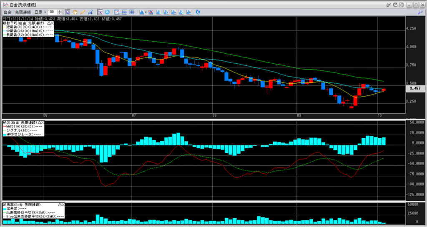
Task: Toggle the crosshair cursor button
Action: coord(100,12)
